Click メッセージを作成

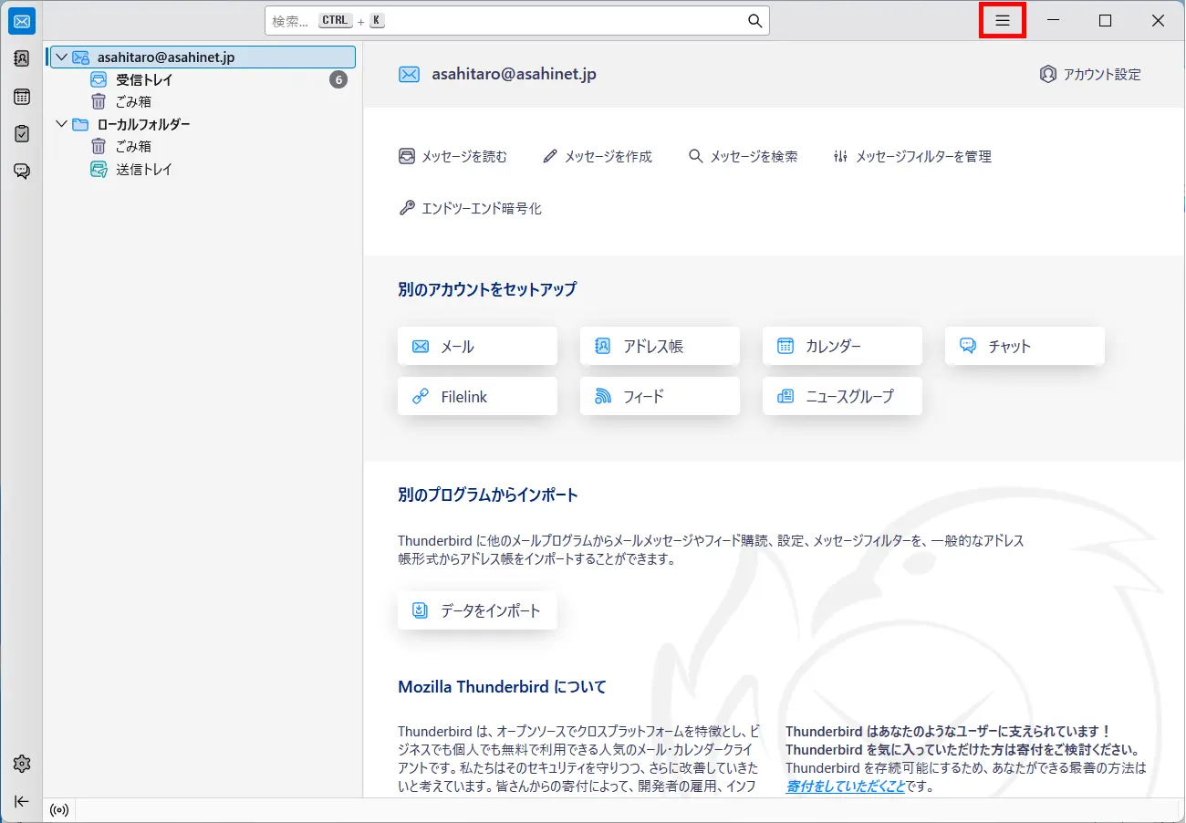click(x=598, y=157)
